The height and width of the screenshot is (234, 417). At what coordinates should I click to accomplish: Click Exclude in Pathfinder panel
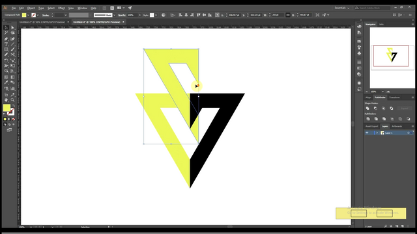point(392,109)
